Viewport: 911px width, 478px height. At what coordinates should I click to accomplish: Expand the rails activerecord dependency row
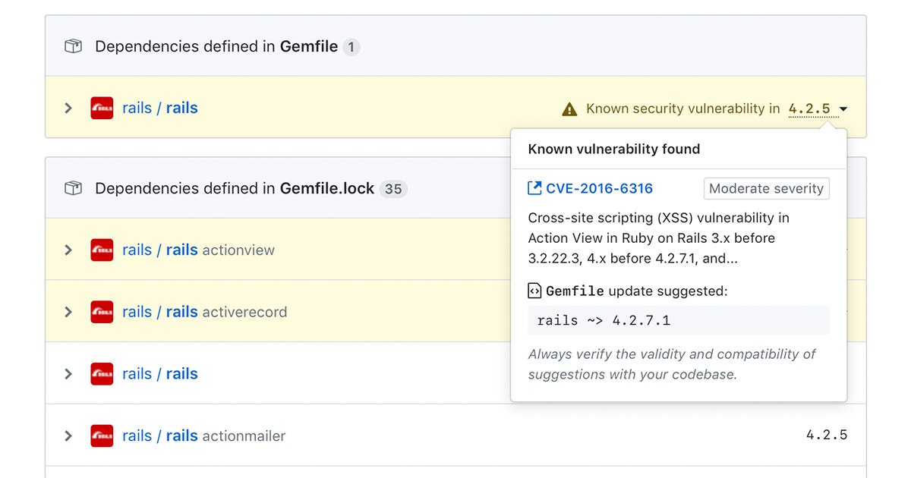[x=68, y=312]
